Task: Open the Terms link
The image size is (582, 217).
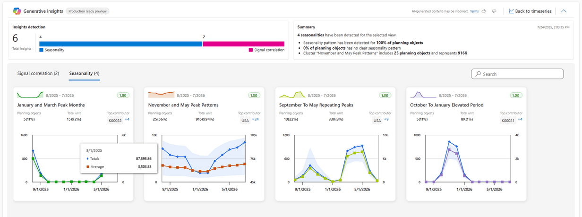Action: tap(474, 11)
